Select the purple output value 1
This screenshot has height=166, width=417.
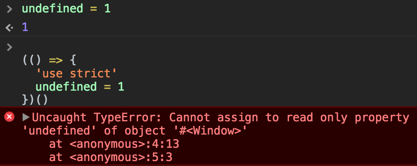click(25, 28)
